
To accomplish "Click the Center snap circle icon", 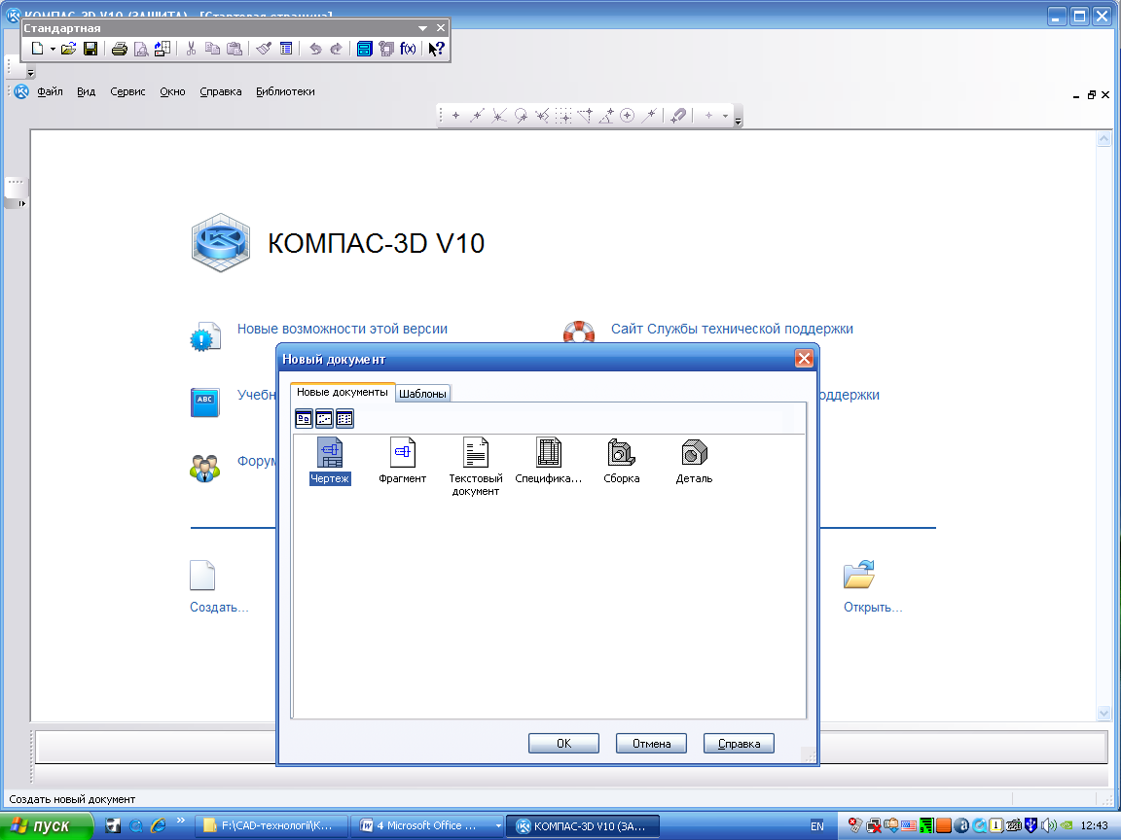I will coord(627,115).
